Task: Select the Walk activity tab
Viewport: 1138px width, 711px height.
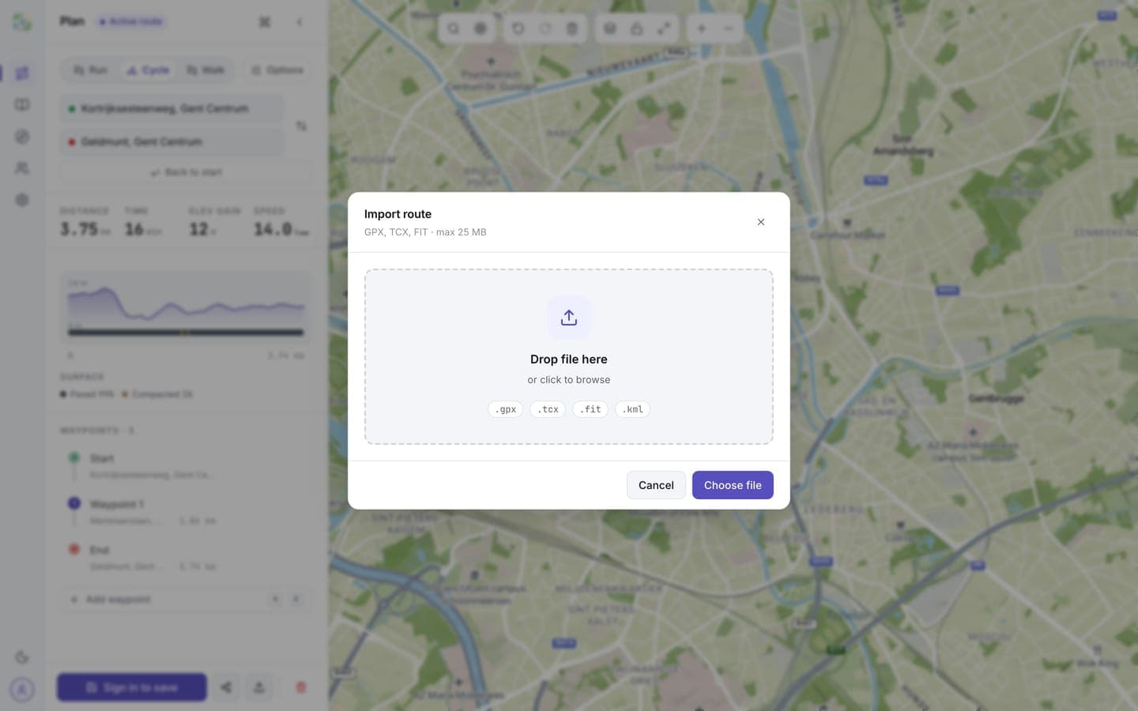Action: coord(205,70)
